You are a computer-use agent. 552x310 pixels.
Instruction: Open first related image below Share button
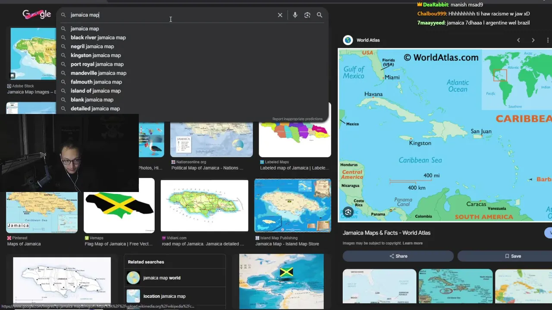(x=379, y=286)
